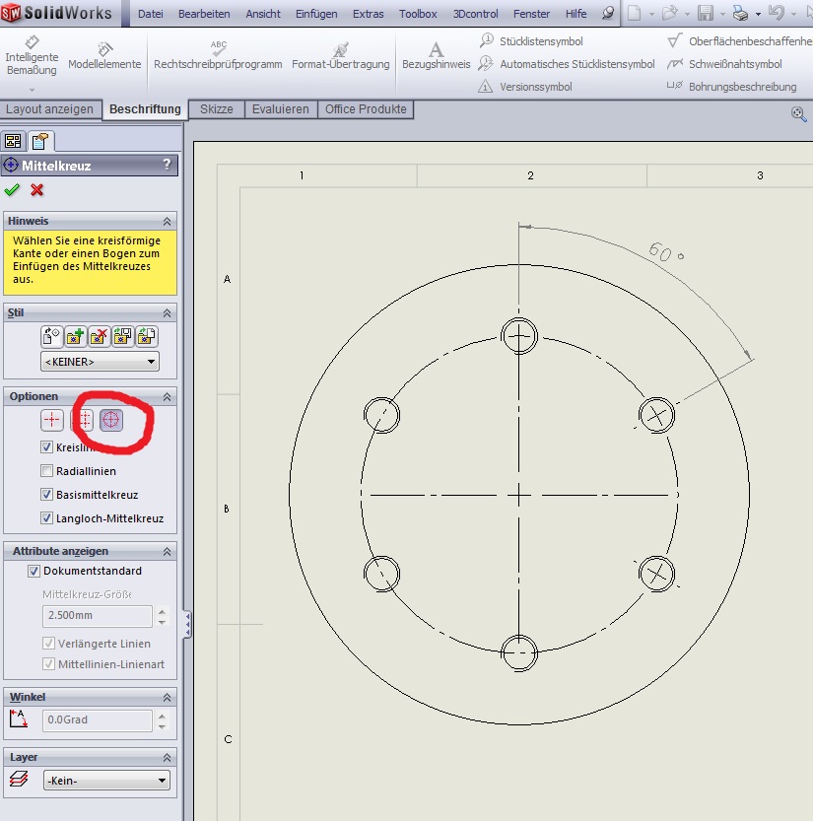
Task: Select the circular center mark option icon
Action: 111,420
